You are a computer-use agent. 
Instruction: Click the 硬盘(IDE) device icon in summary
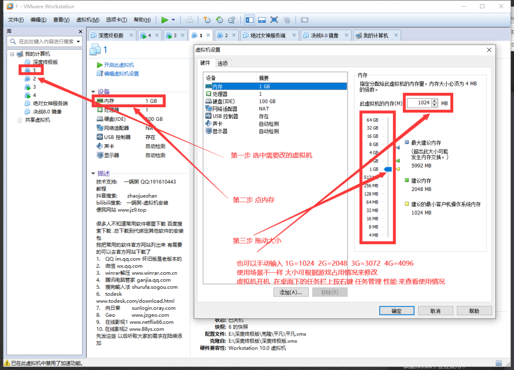click(100, 119)
